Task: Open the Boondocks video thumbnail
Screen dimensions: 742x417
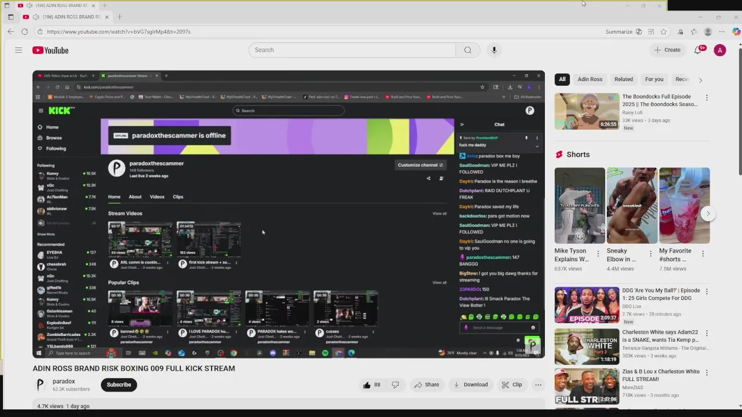Action: click(x=587, y=111)
